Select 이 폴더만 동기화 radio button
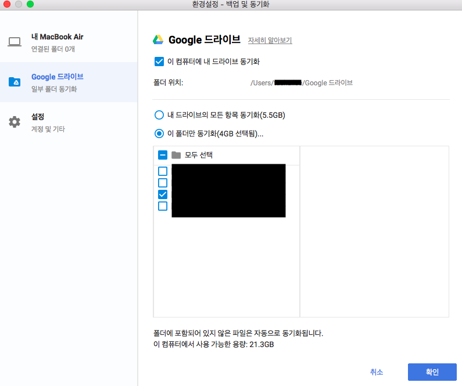Image resolution: width=462 pixels, height=386 pixels. (x=159, y=134)
